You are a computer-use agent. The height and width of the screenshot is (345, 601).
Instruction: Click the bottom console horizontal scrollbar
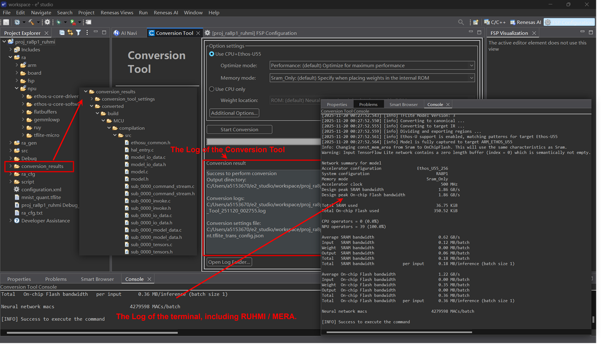tap(92, 333)
